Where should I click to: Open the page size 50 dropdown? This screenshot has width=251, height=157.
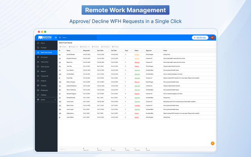click(x=63, y=149)
